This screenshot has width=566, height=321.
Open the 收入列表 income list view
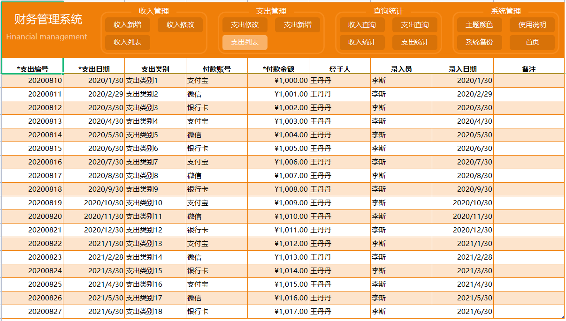[126, 43]
